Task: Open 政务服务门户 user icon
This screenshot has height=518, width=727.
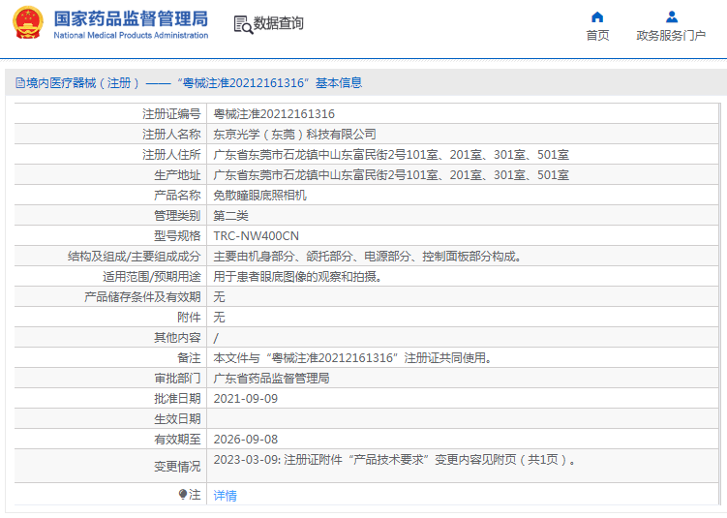Action: [x=672, y=17]
